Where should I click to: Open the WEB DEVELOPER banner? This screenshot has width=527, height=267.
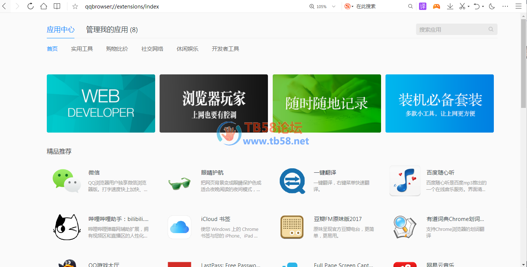[101, 103]
